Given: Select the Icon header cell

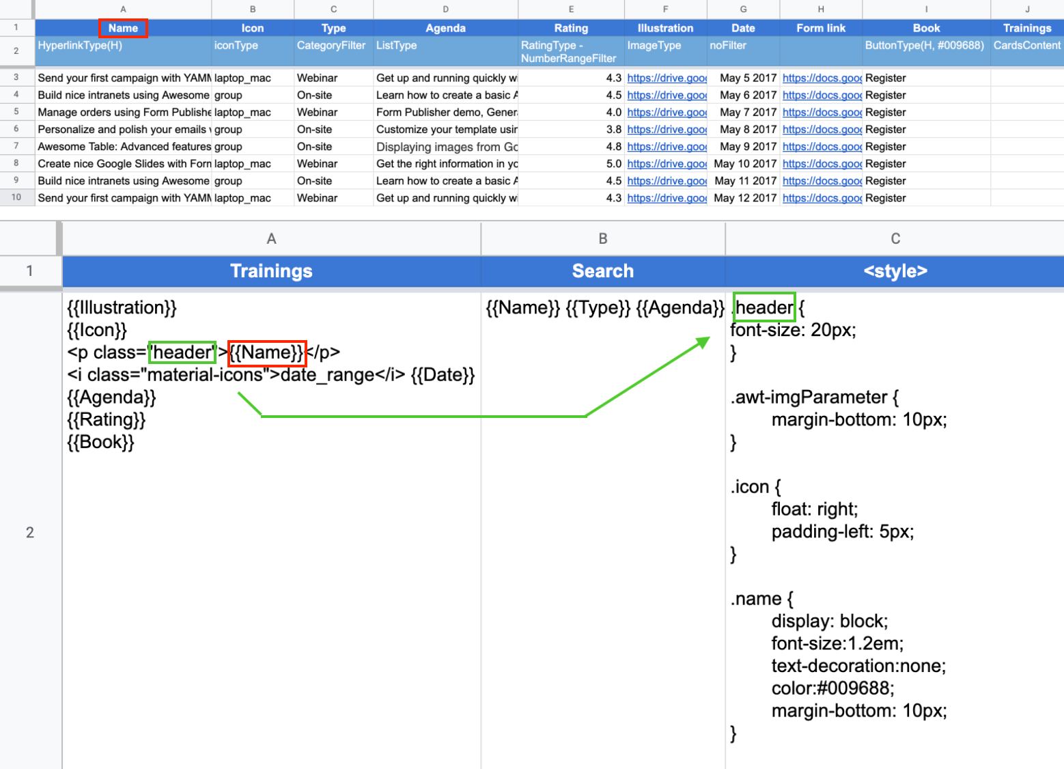Looking at the screenshot, I should pos(253,28).
